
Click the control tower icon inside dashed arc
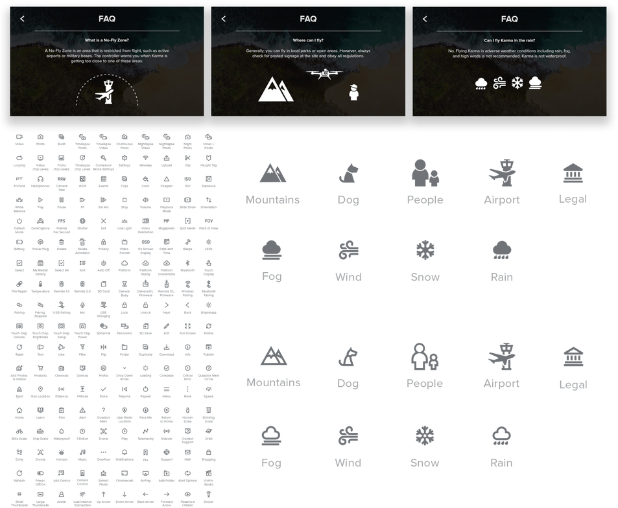106,91
